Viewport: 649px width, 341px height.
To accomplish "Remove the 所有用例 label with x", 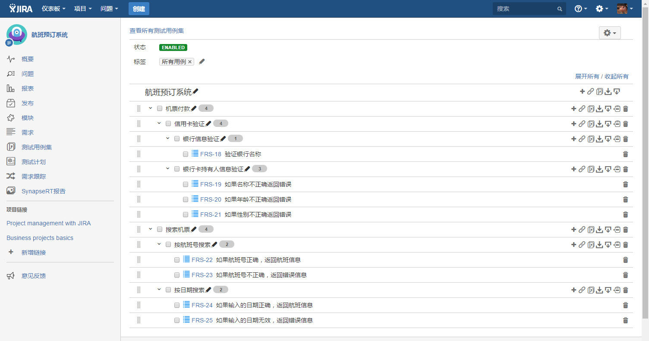I will pyautogui.click(x=190, y=62).
